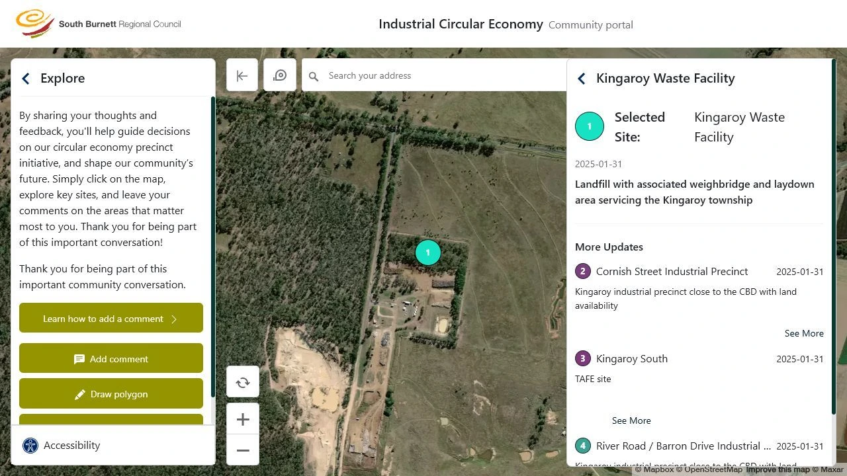Screen dimensions: 847x476
Task: Open River Road / Barron Drive Industrial update
Action: [684, 446]
